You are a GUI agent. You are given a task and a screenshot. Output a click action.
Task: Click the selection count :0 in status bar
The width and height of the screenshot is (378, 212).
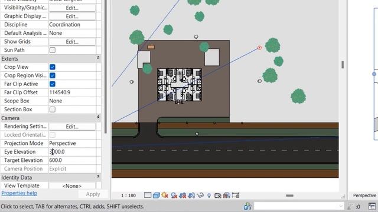358,207
